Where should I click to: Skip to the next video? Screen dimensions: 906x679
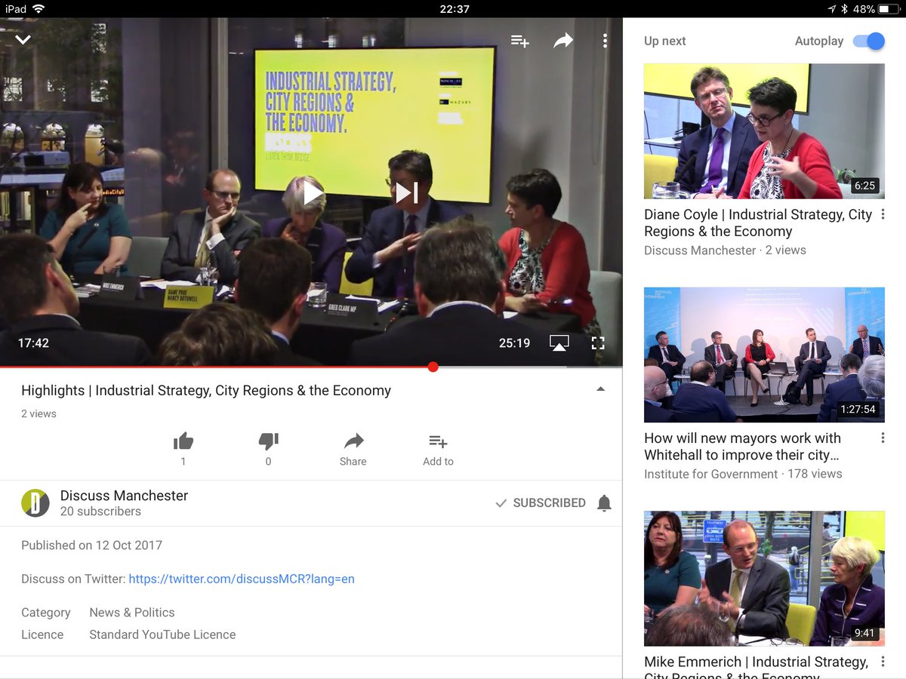(x=407, y=192)
